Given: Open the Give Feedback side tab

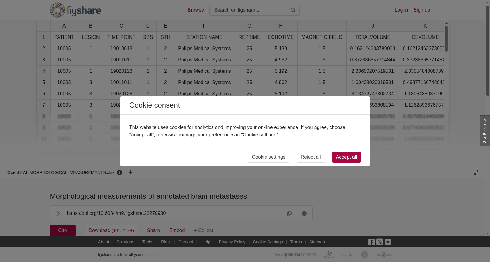Looking at the screenshot, I should 485,131.
